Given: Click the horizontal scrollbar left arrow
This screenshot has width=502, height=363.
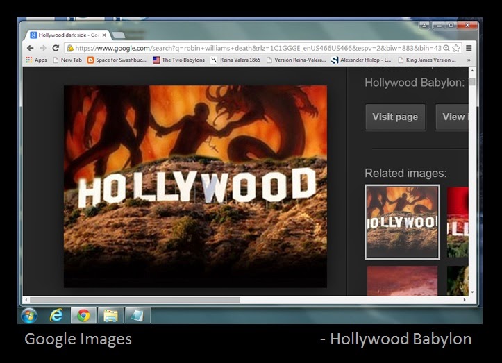Looking at the screenshot, I should pyautogui.click(x=26, y=300).
